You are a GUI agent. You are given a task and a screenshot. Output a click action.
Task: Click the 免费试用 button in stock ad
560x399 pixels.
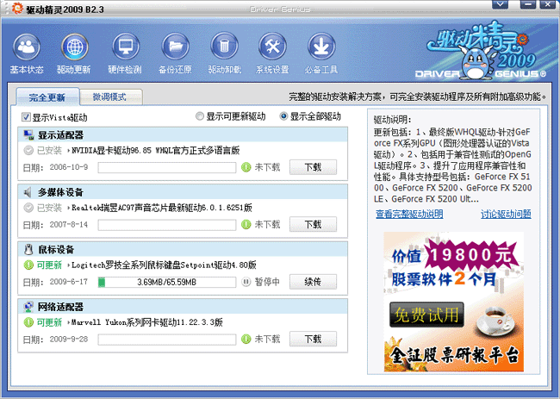point(426,315)
